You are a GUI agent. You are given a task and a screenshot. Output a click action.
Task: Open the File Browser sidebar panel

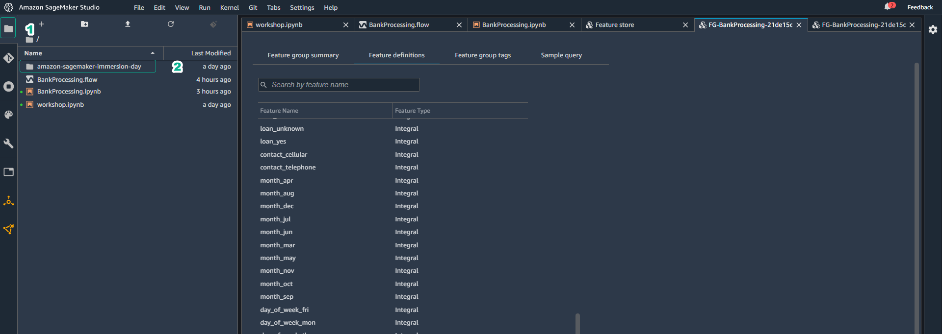[8, 28]
